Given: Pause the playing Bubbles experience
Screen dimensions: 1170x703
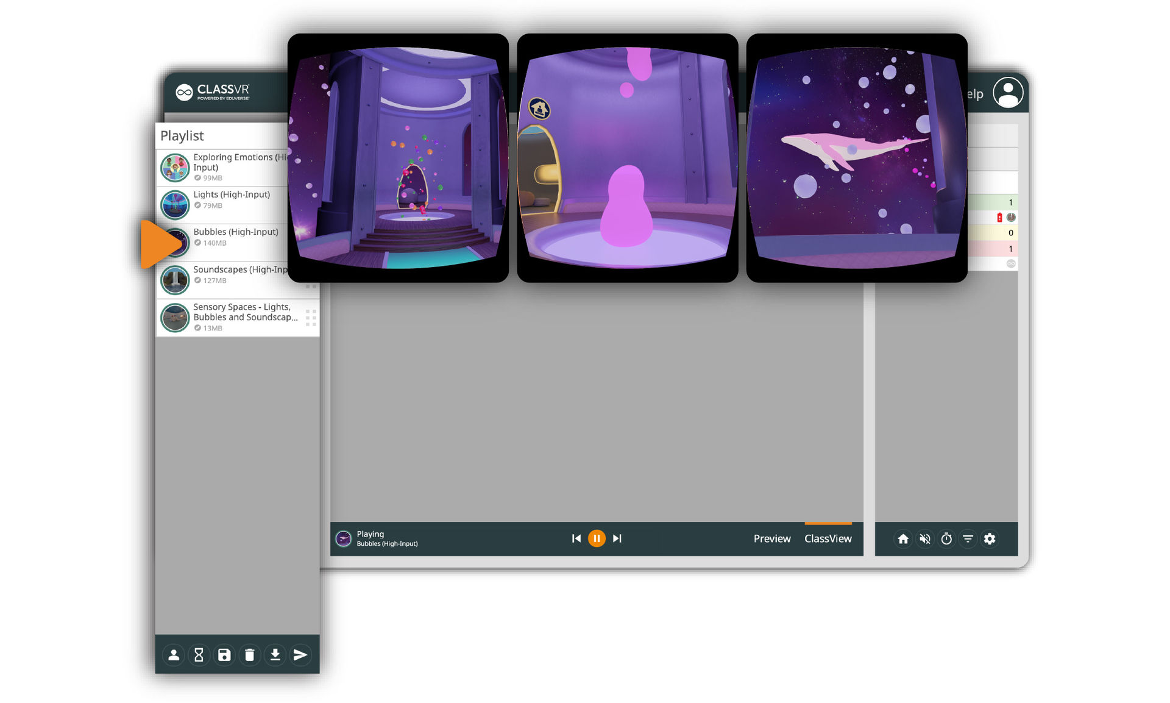Looking at the screenshot, I should point(597,538).
